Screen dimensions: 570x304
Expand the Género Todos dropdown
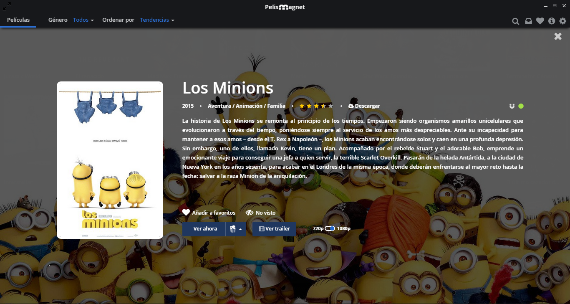(83, 20)
